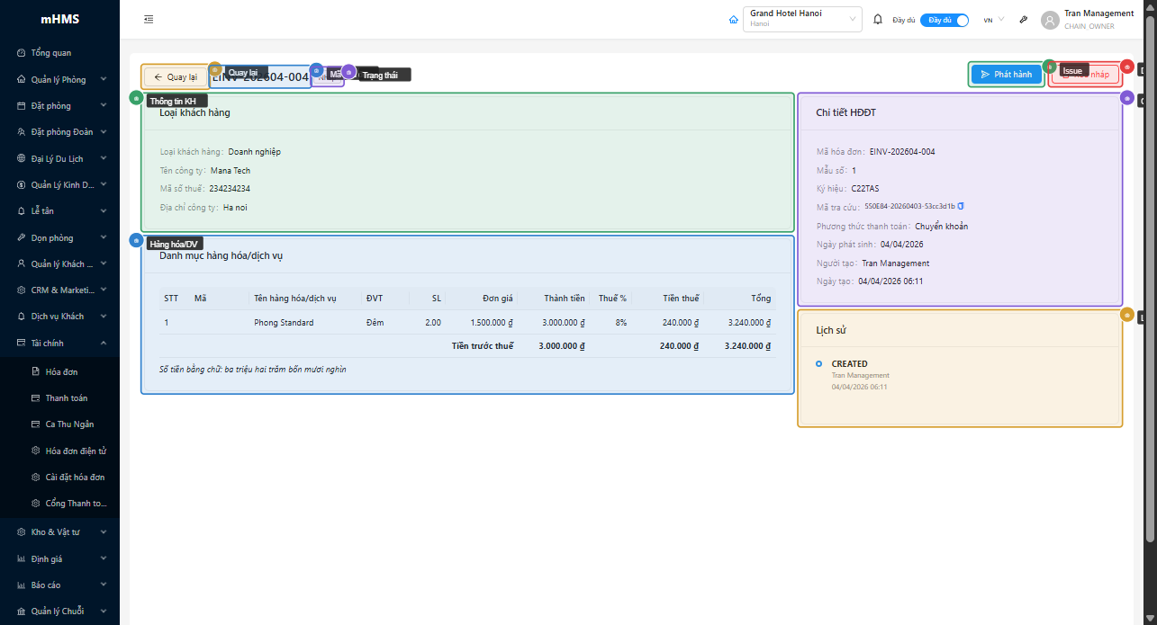Click the Tran Management user avatar
This screenshot has width=1157, height=625.
pyautogui.click(x=1049, y=20)
